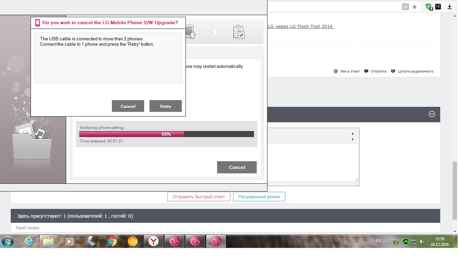Expand hidden system tray icons
Image resolution: width=459 pixels, height=258 pixels.
(387, 242)
